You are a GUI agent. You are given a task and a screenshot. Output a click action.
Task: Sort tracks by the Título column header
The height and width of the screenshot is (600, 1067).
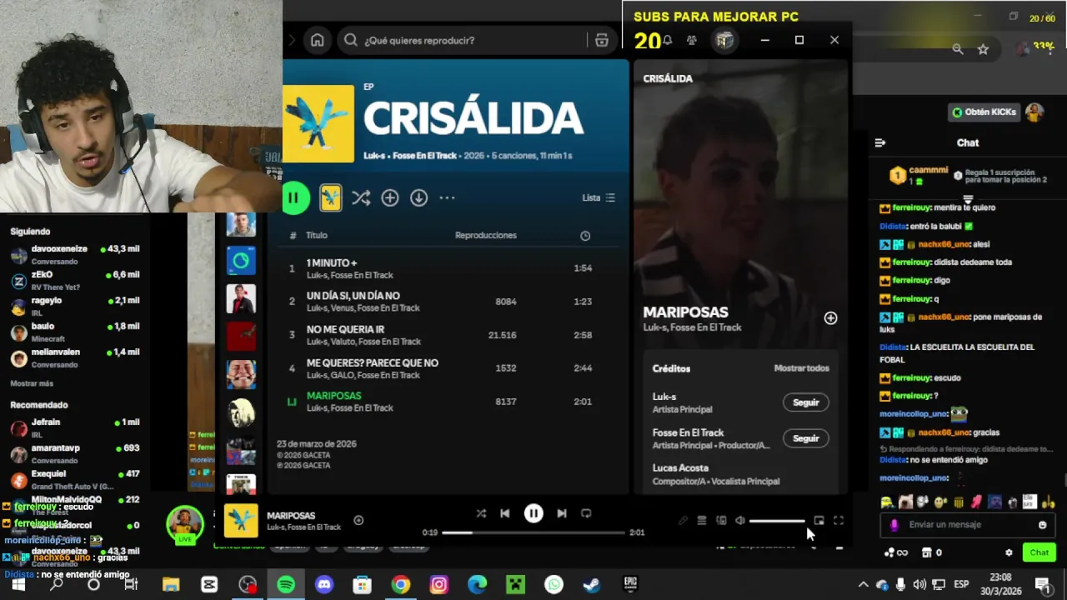[316, 235]
